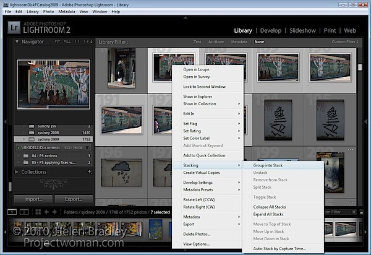Choose Auto-Stack by Capture Time
Viewport: 371px width, 255px height.
tap(283, 249)
